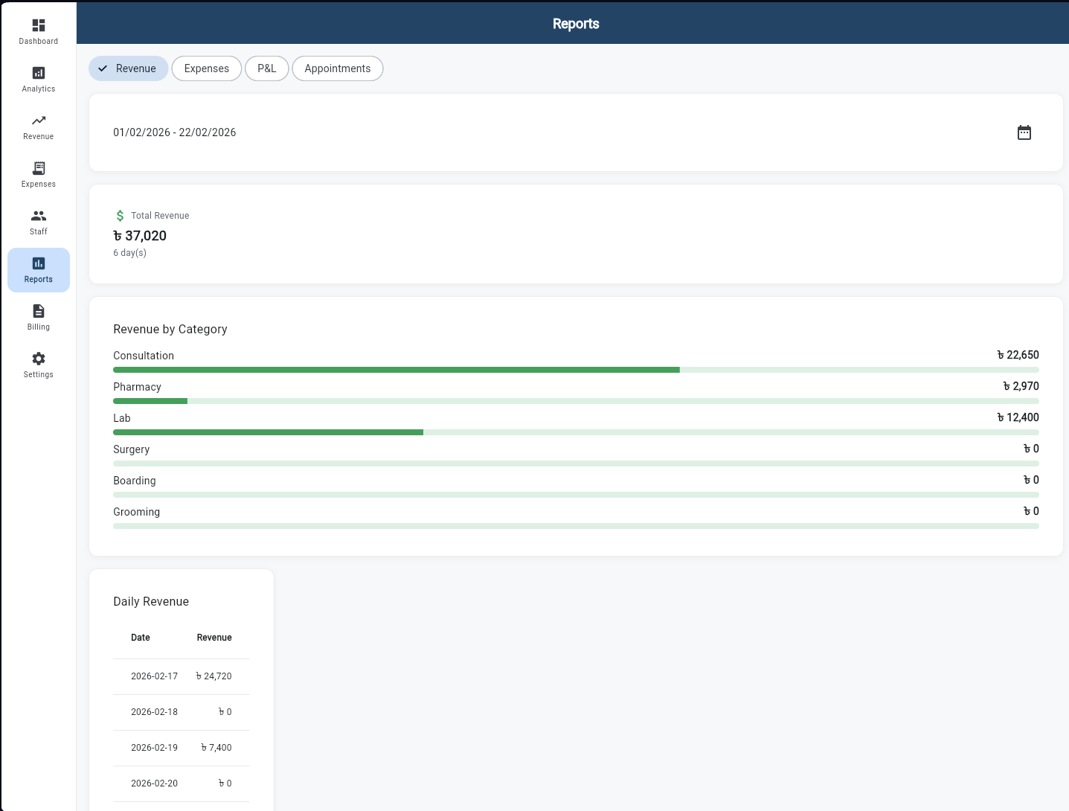Screen dimensions: 1069x811
Task: Click the 01/02/2026 - 22/02/2026 date field
Action: click(174, 132)
